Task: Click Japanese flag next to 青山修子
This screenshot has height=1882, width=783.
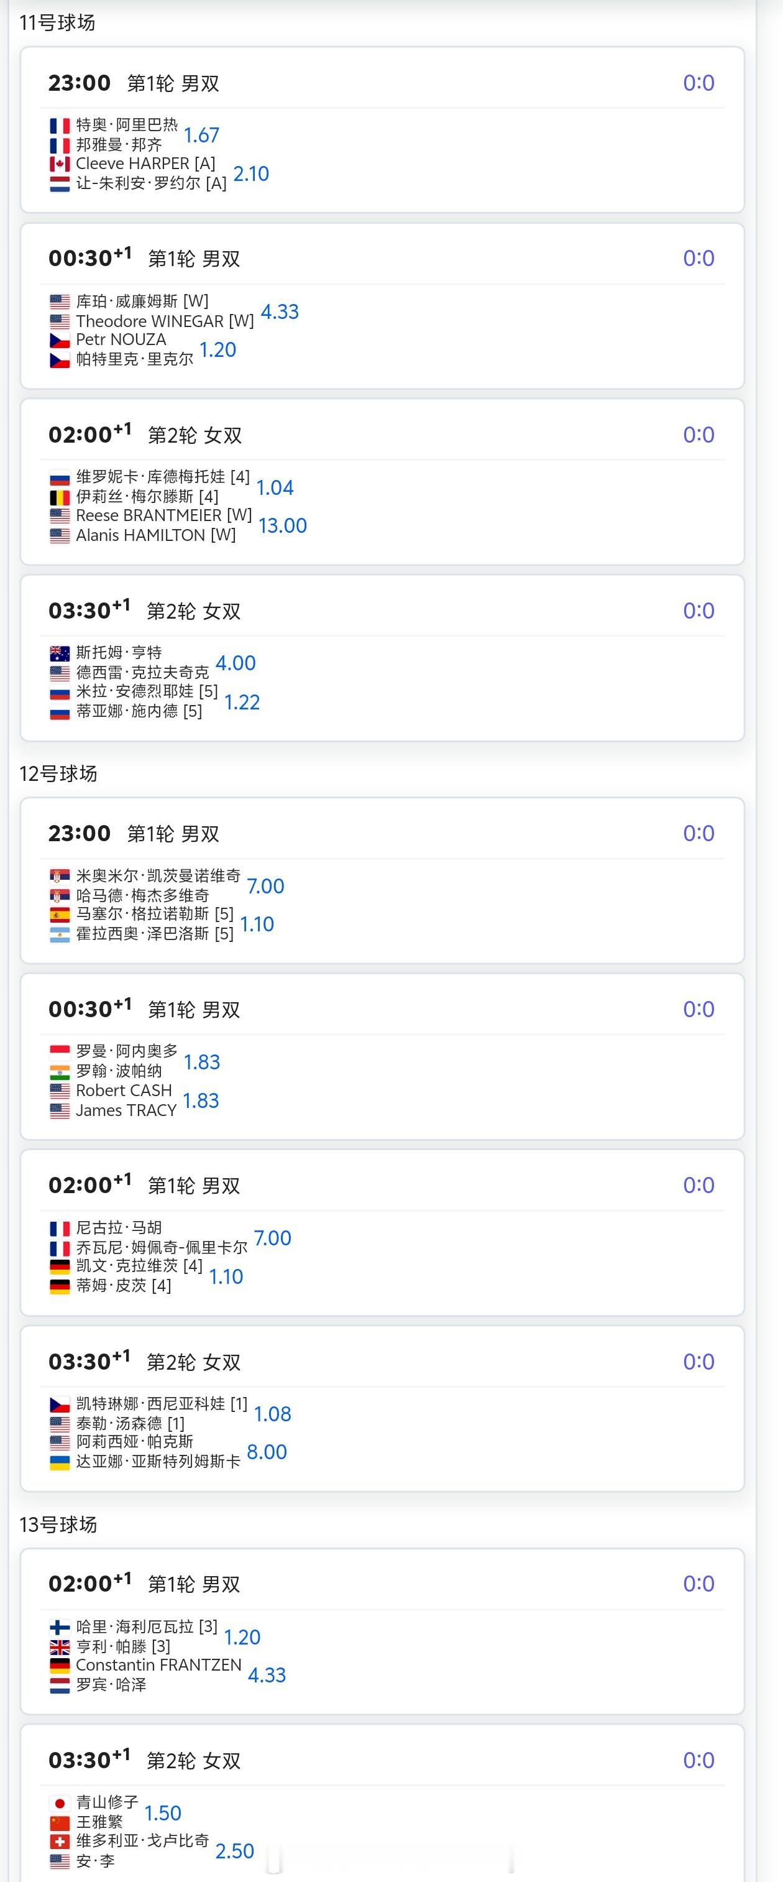Action: tap(60, 1804)
